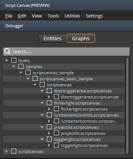Click the Debugger panel grip dots
This screenshot has width=133, height=159.
pos(1,26)
